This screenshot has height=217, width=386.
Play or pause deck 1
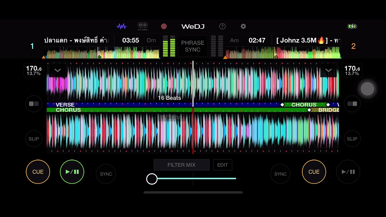(x=72, y=172)
